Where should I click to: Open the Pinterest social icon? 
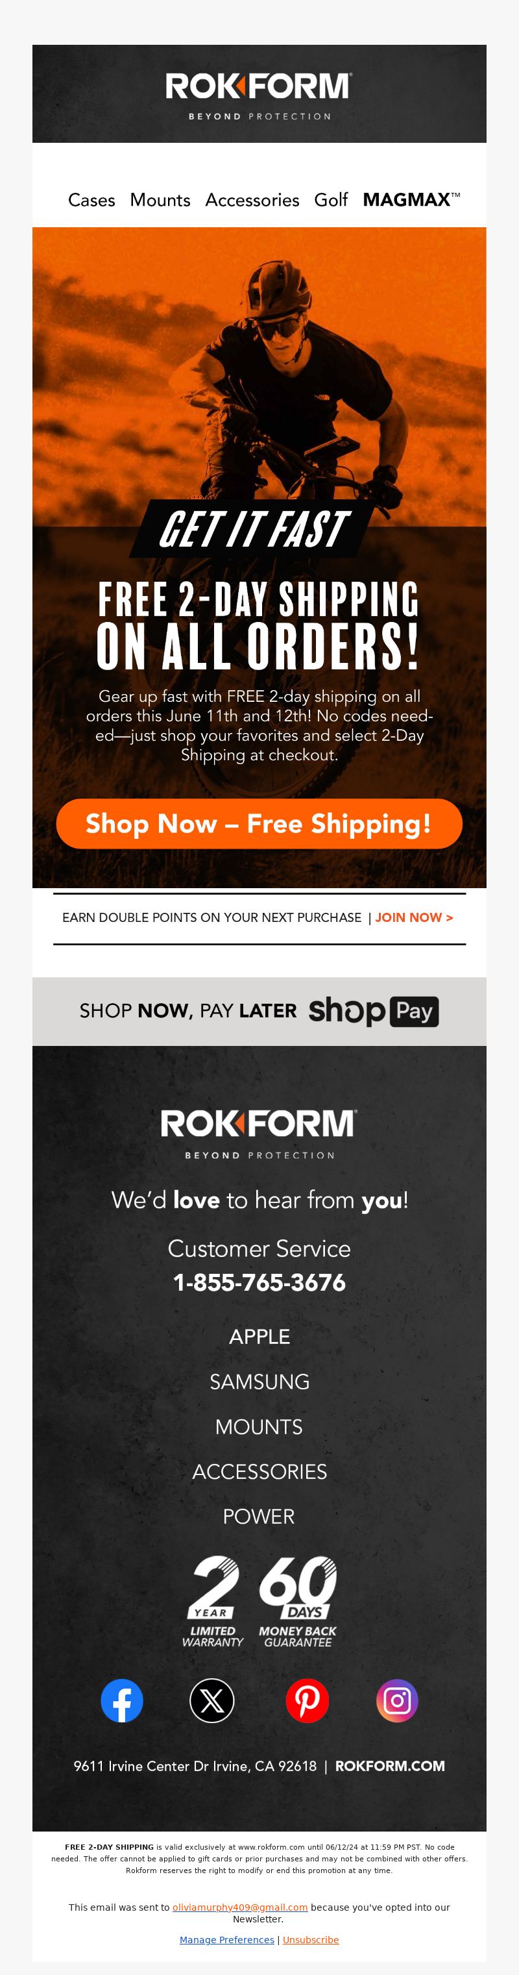(x=308, y=1700)
